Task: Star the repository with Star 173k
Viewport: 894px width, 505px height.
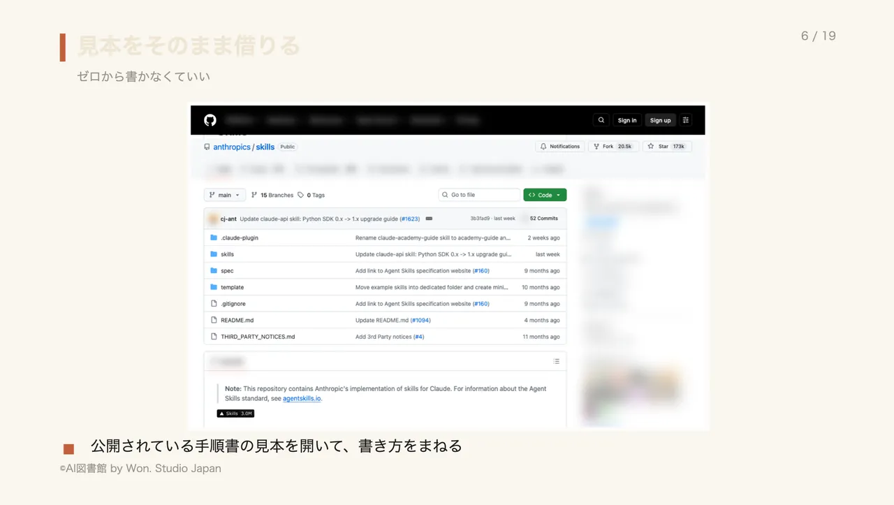Action: tap(666, 147)
